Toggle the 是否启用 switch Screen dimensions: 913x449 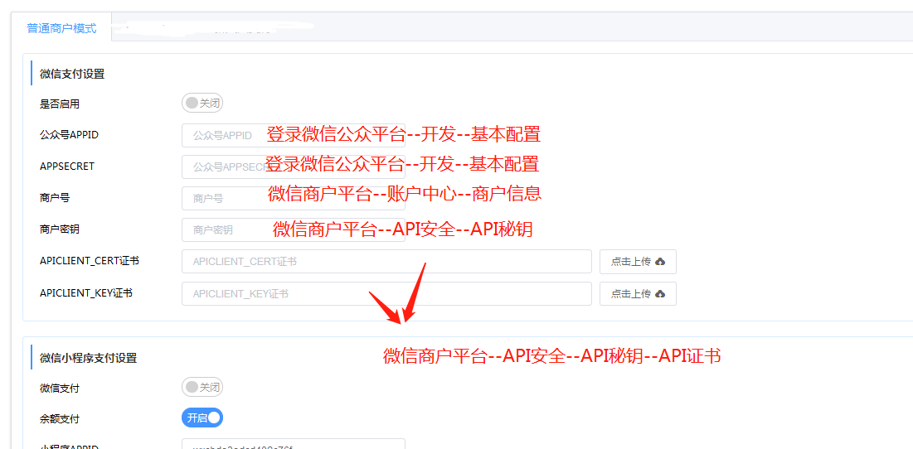tap(202, 104)
